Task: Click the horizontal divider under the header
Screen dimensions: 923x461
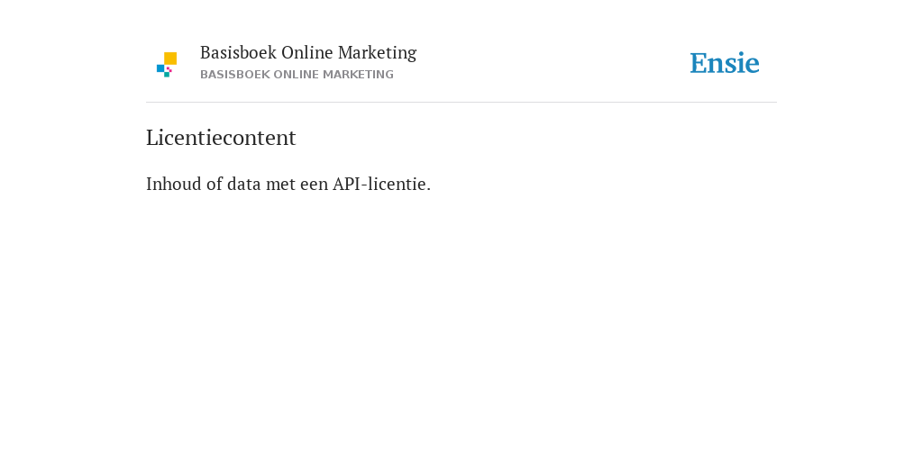Action: (461, 103)
